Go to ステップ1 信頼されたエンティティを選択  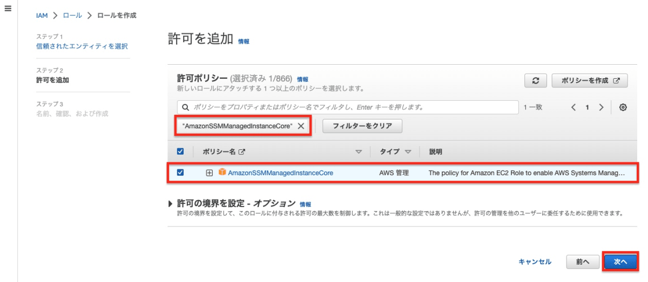82,46
